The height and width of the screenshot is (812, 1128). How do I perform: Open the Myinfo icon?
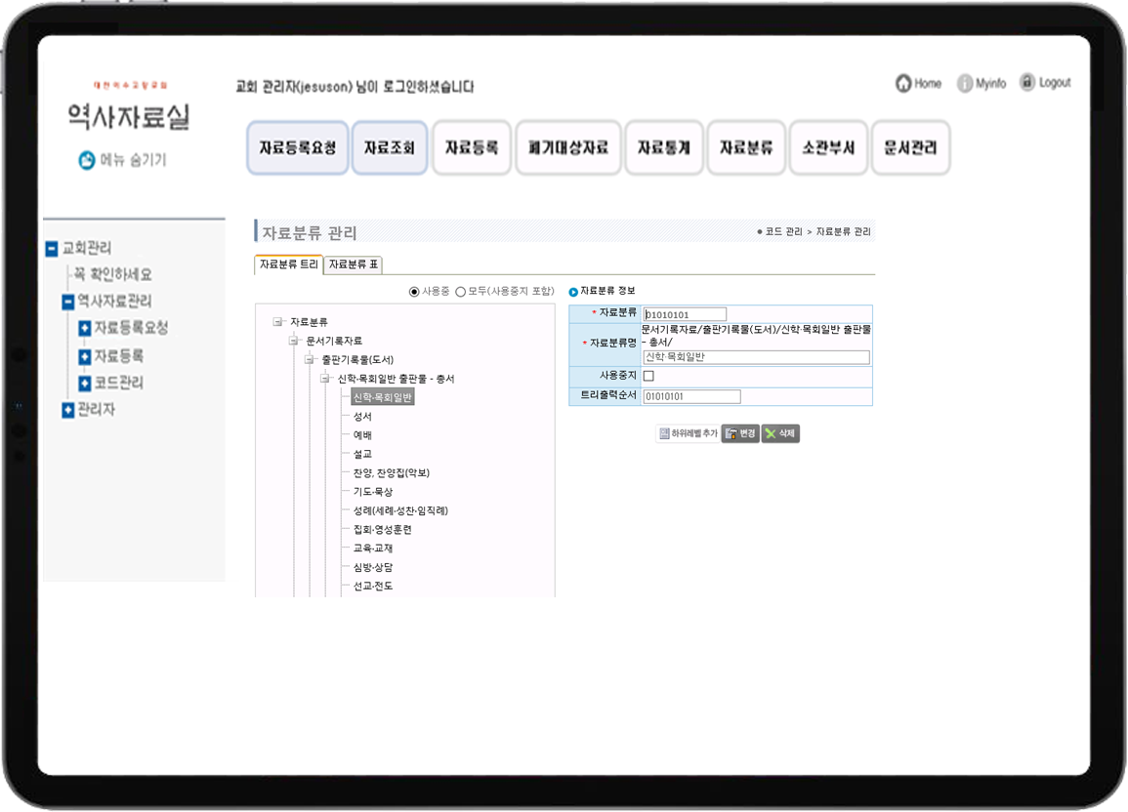pyautogui.click(x=965, y=84)
